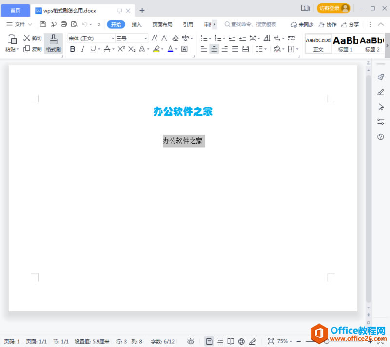Open the 开始 ribbon tab

coord(116,24)
